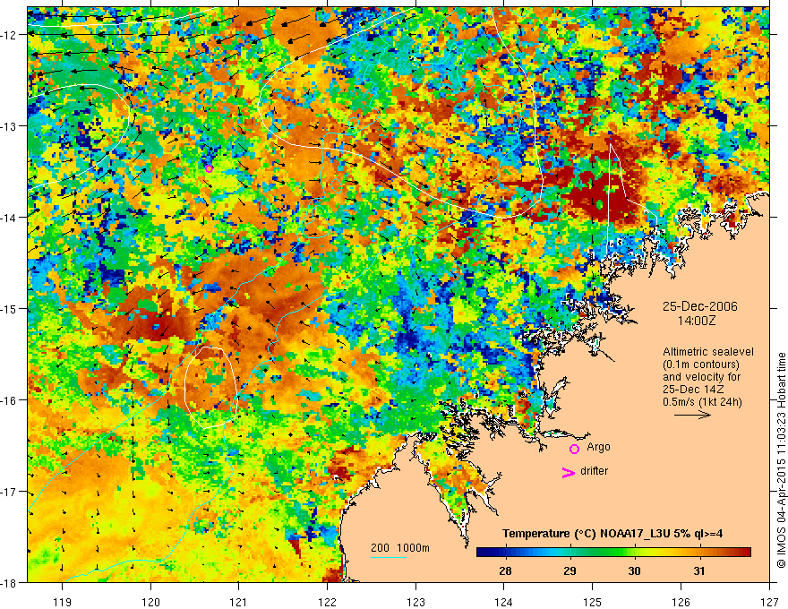Click the 'Altimetric sealevel' caption line
The width and height of the screenshot is (788, 609).
[x=708, y=352]
